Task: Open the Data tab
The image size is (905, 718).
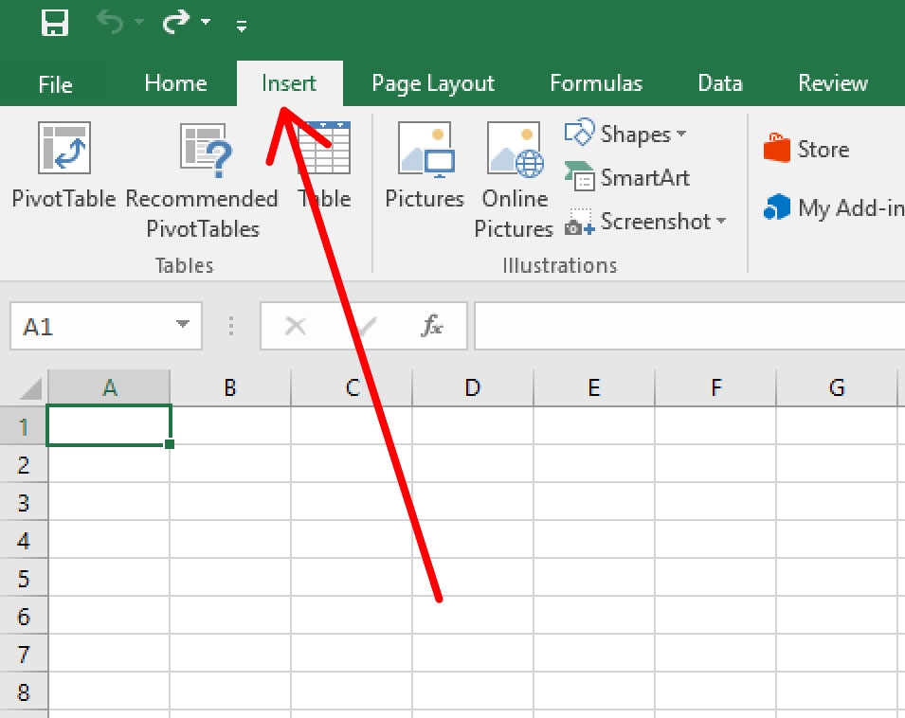Action: point(719,83)
